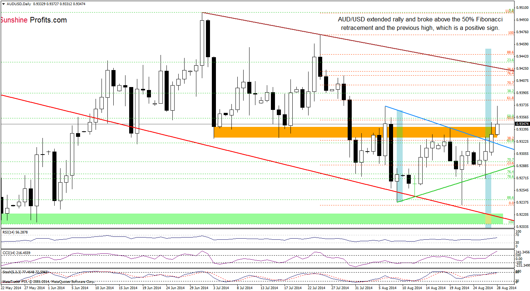The height and width of the screenshot is (291, 530).
Task: Click the 27 May 2014 date label
Action: pos(34,288)
